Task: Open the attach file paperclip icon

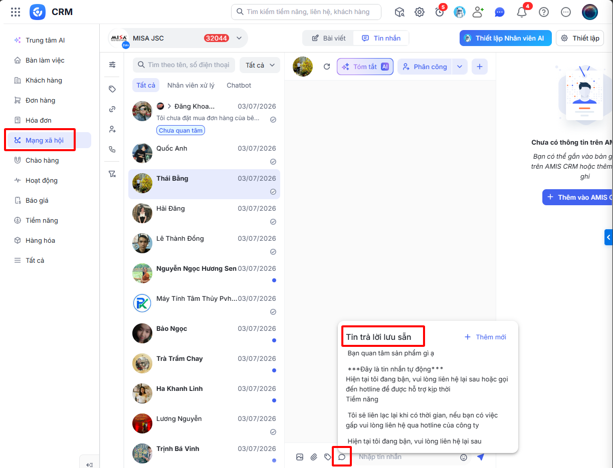Action: pyautogui.click(x=314, y=457)
